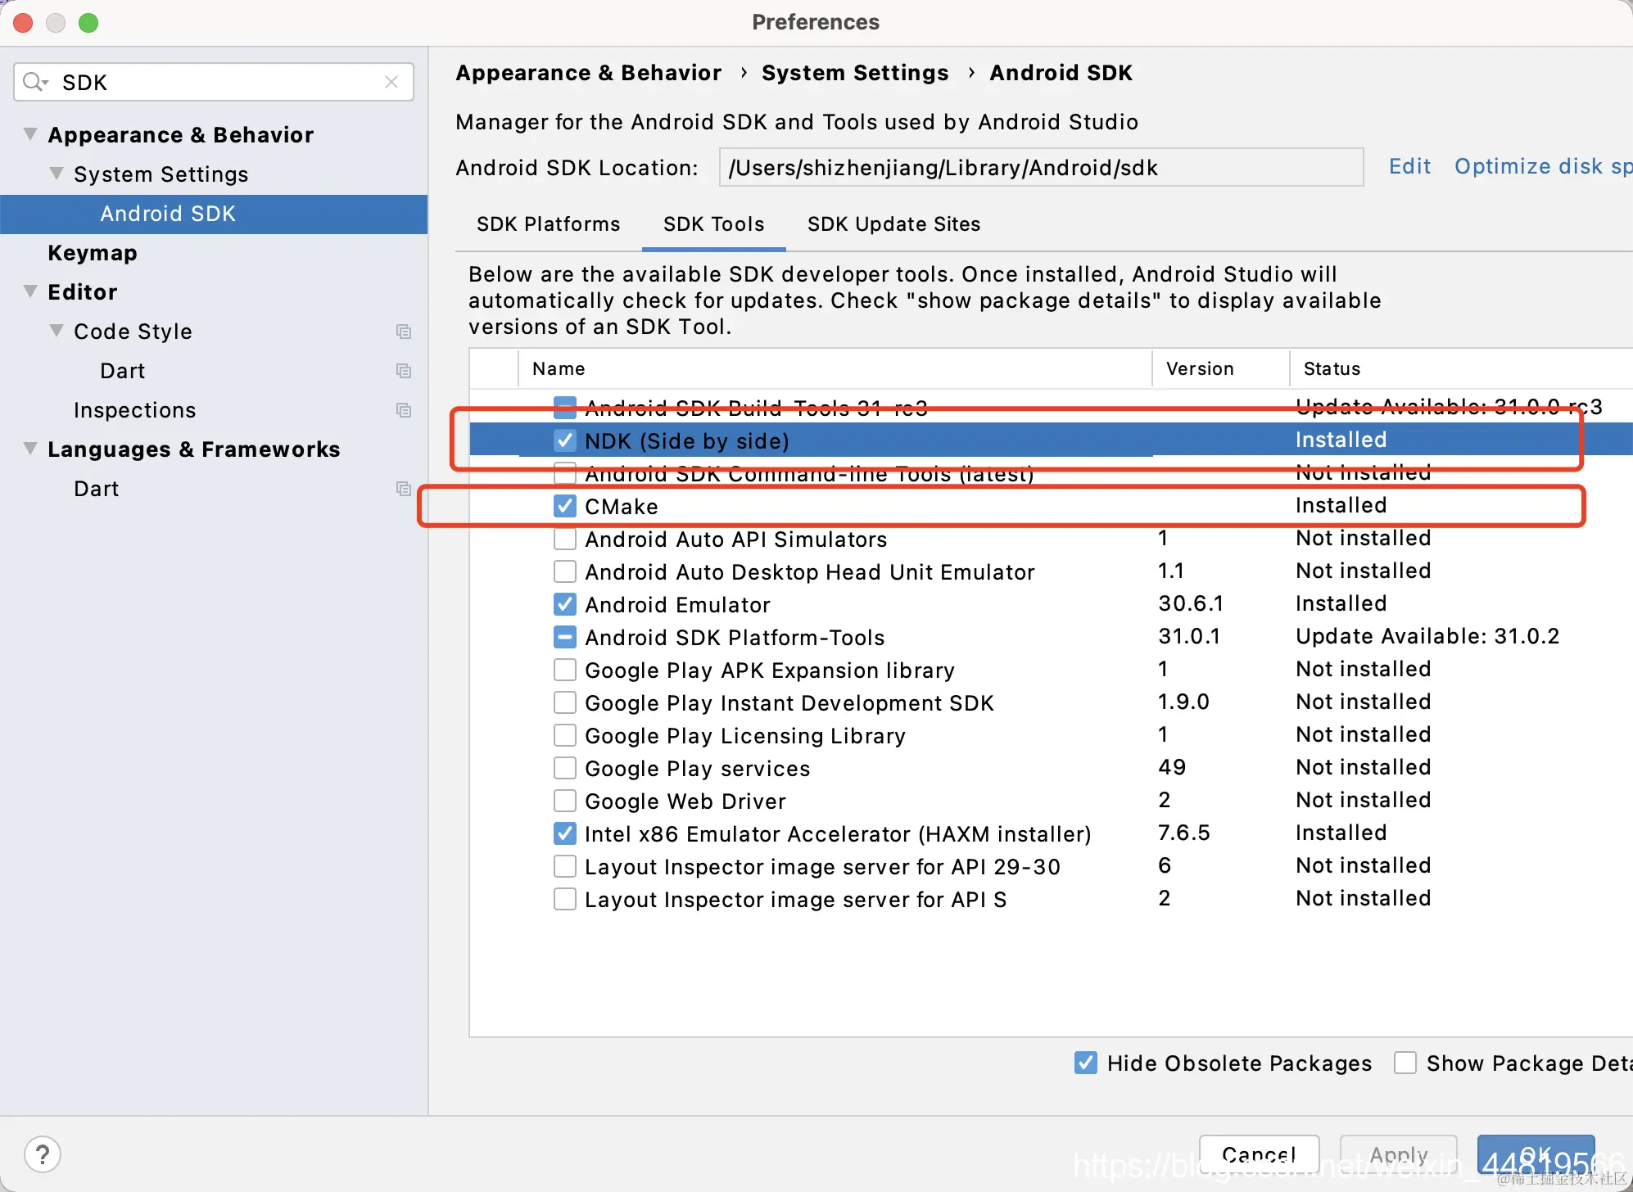Screen dimensions: 1633x1192
Task: Click the Android SDK Location field
Action: point(1040,168)
